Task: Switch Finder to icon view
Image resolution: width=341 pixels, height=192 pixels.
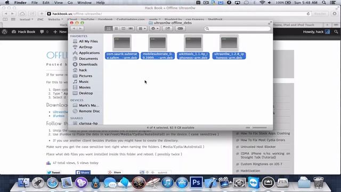Action: 109,28
